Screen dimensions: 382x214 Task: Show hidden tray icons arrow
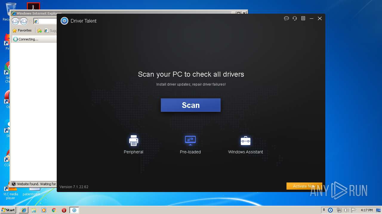coord(324,210)
